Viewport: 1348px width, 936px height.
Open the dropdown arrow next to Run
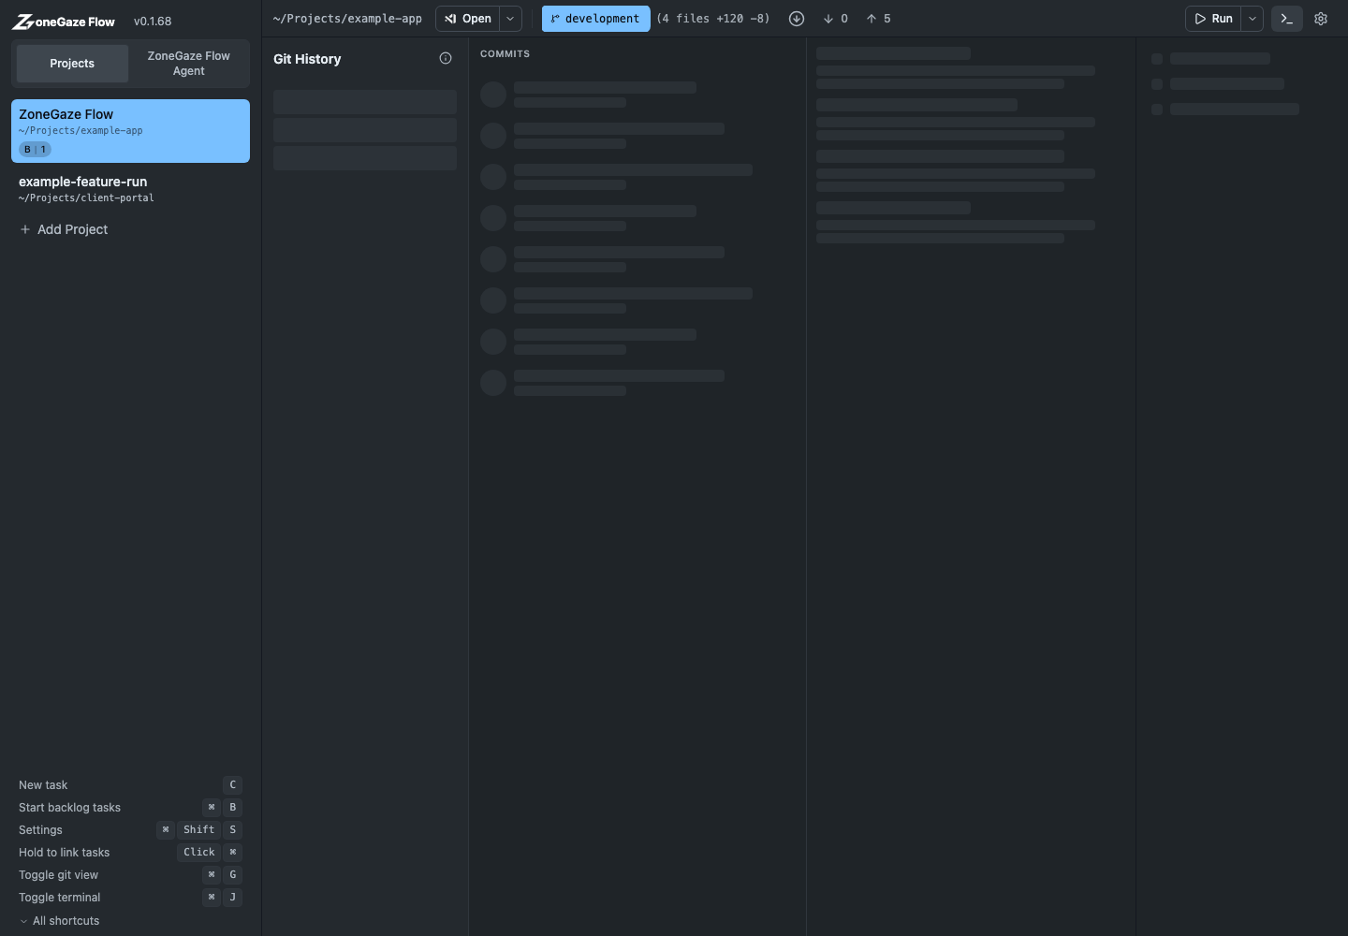(x=1253, y=19)
